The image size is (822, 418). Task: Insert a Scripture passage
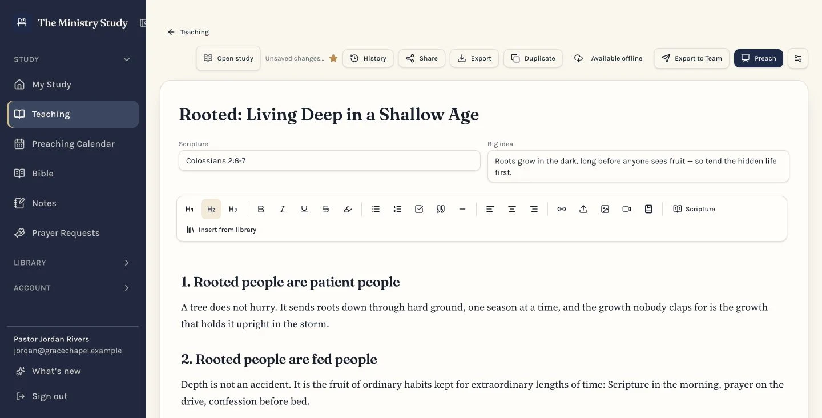point(694,209)
